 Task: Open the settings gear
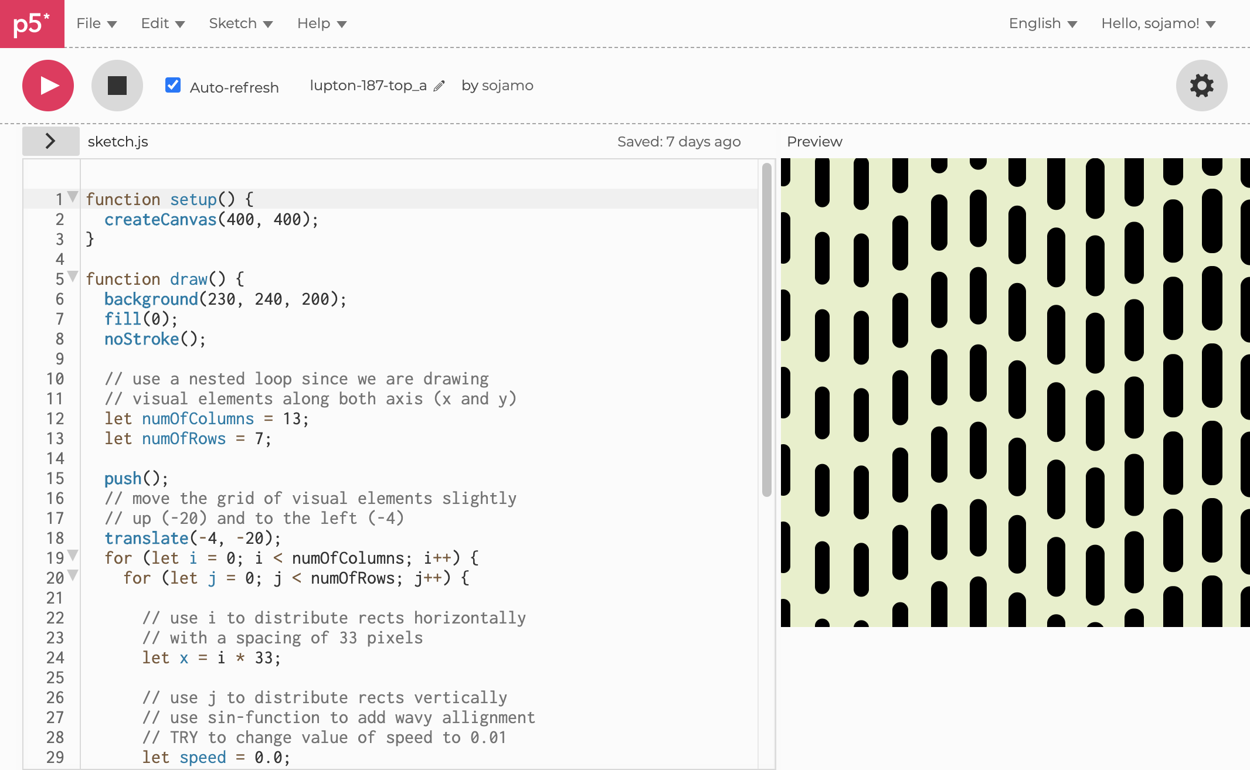[1201, 86]
